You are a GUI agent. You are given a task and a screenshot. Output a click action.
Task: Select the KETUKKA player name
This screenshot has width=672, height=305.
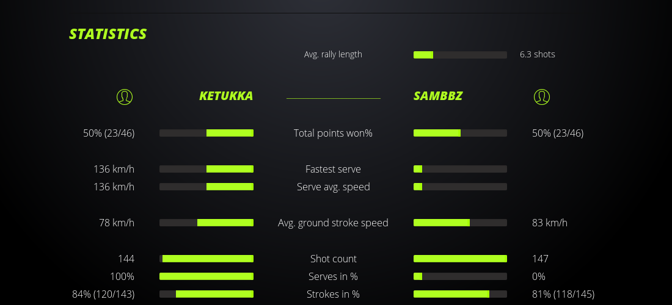point(226,96)
